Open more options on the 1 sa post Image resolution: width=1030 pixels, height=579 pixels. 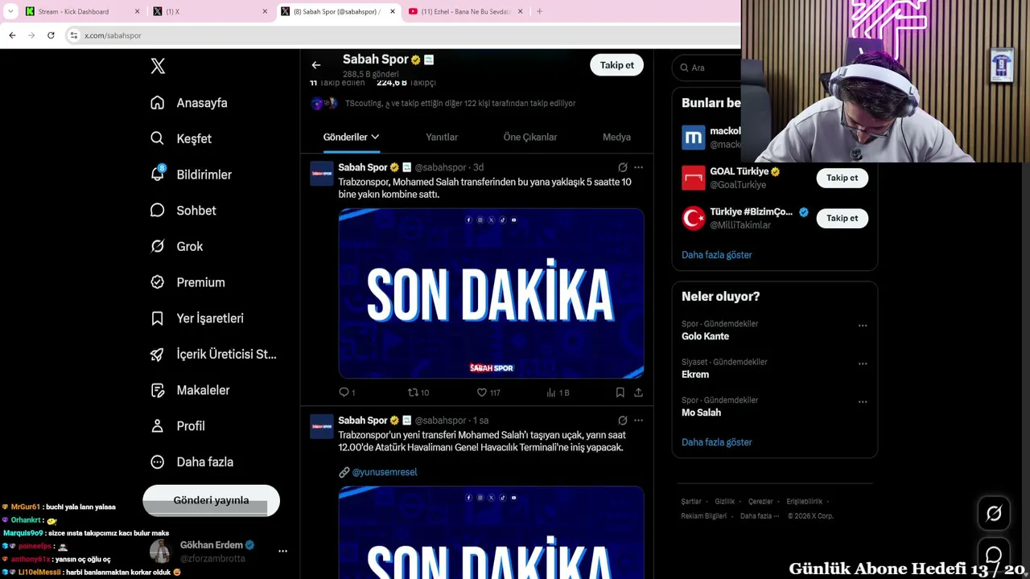(638, 421)
